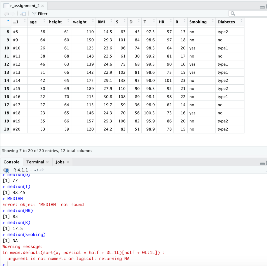Switch to the Jobs tab

[59, 162]
